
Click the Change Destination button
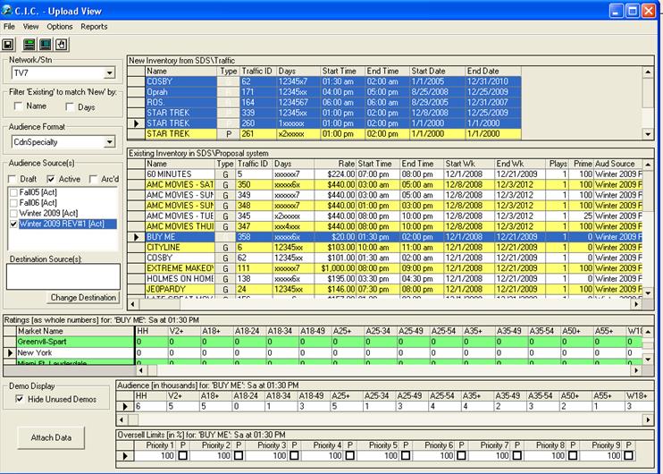pos(84,298)
